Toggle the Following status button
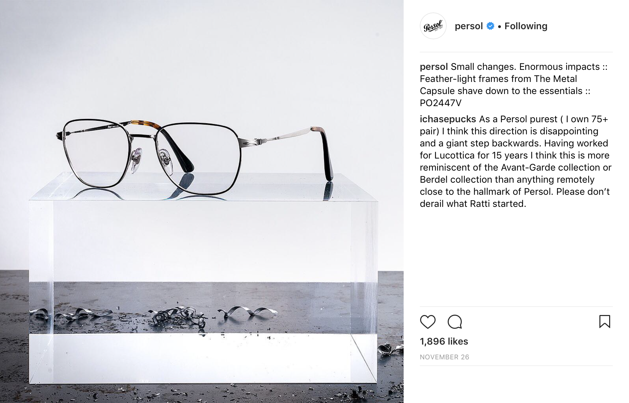Screen dimensions: 629x403 pyautogui.click(x=526, y=26)
